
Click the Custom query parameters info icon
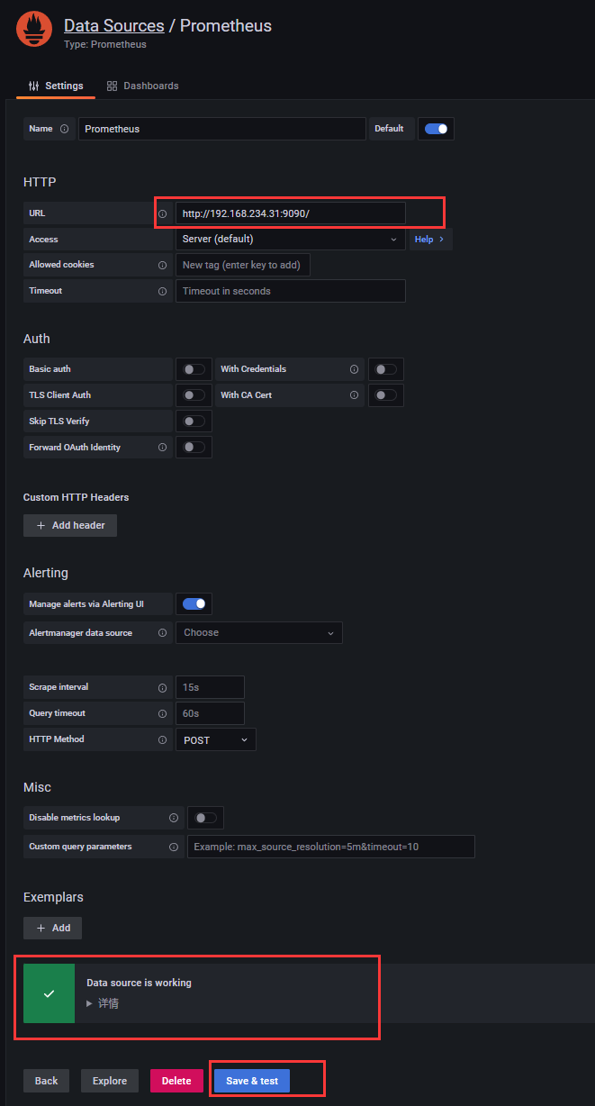pyautogui.click(x=174, y=847)
